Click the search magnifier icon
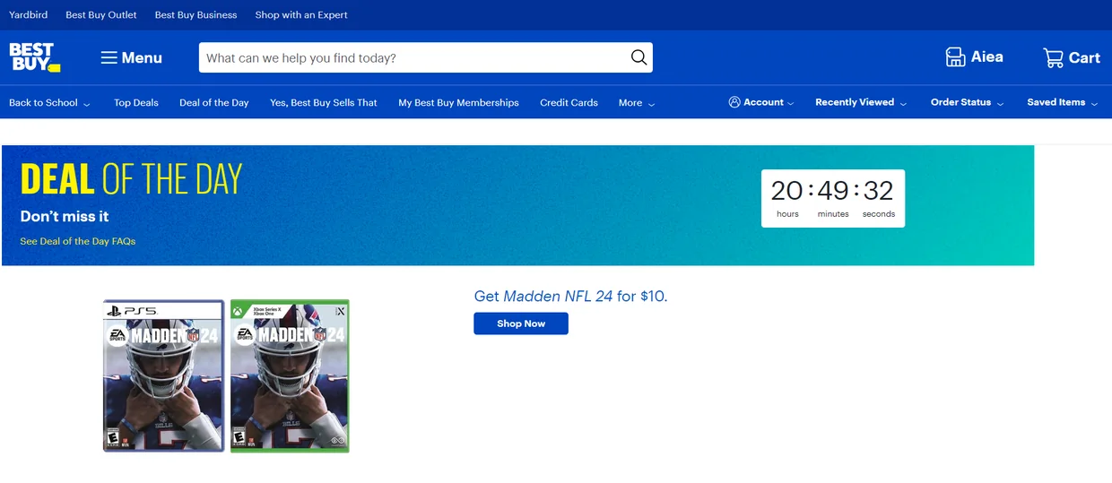This screenshot has width=1112, height=483. click(x=639, y=57)
